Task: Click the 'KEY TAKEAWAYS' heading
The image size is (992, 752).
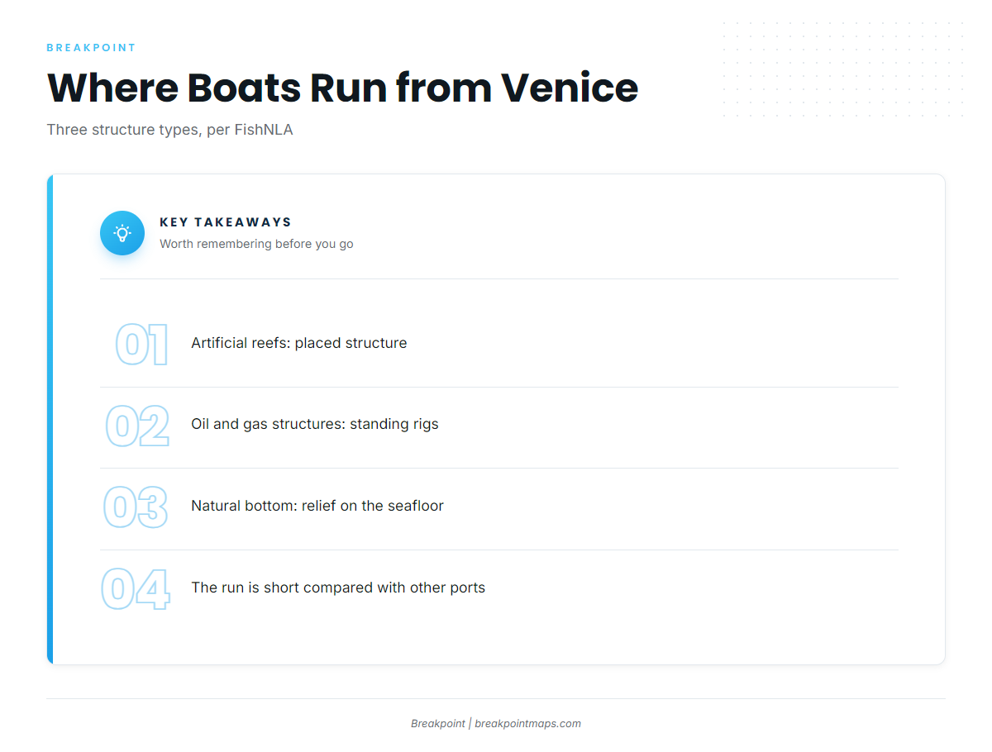Action: [x=226, y=222]
